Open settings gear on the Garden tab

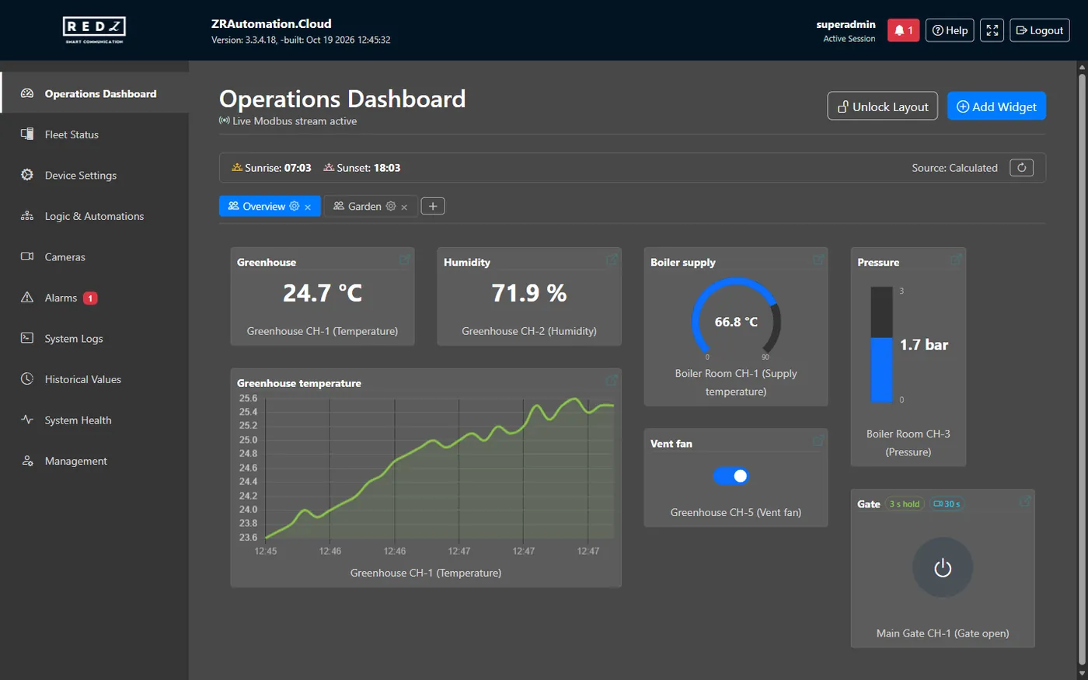click(391, 206)
